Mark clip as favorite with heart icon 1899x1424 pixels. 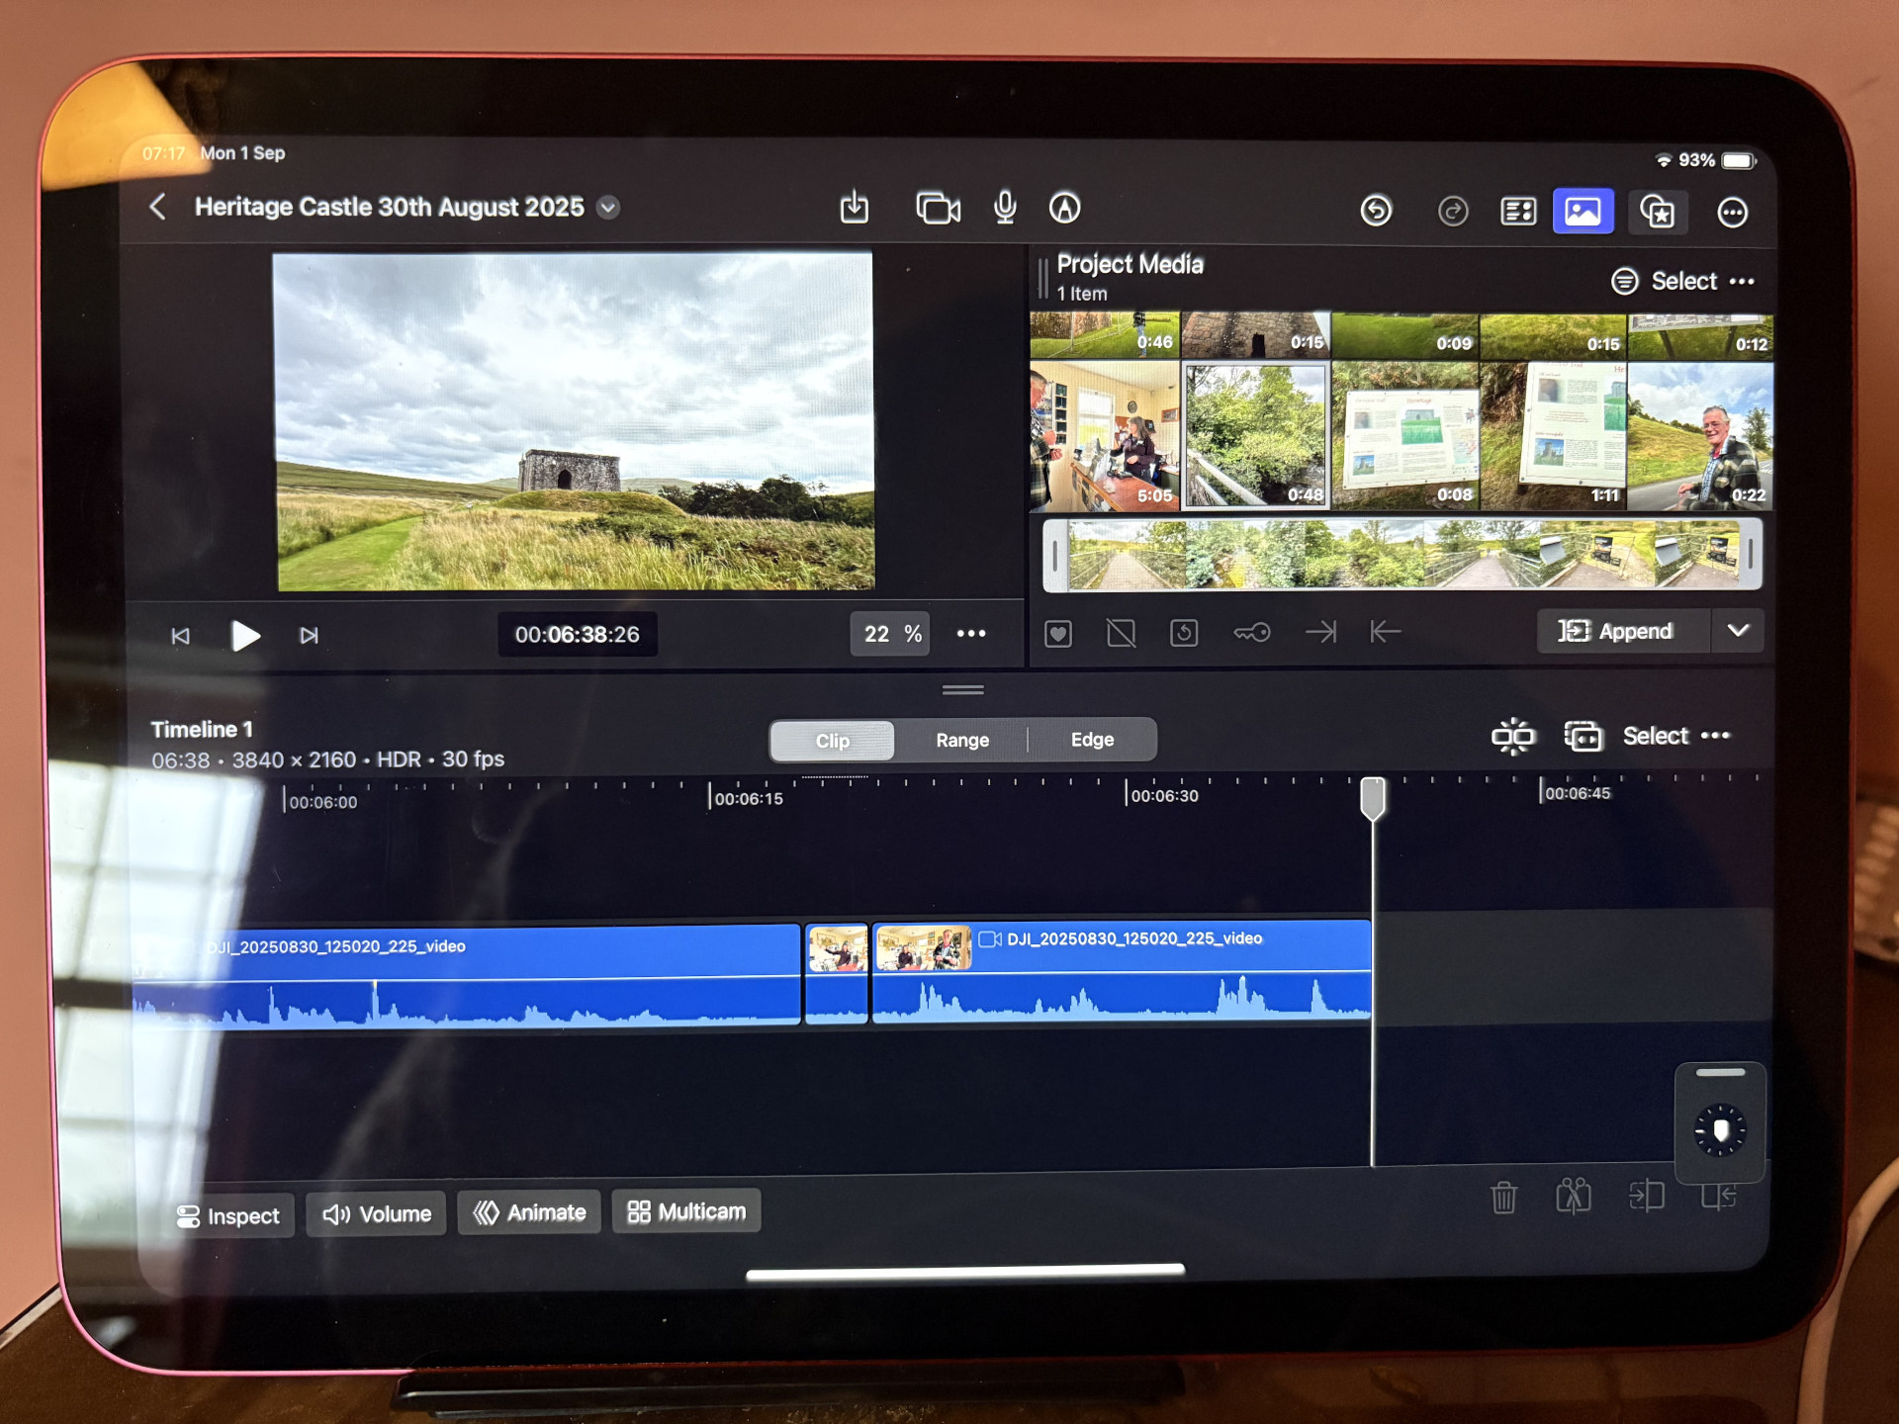[1058, 633]
